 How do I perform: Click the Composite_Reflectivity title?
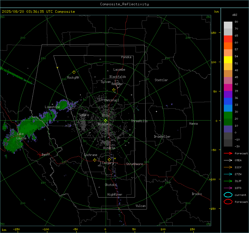click(x=124, y=4)
